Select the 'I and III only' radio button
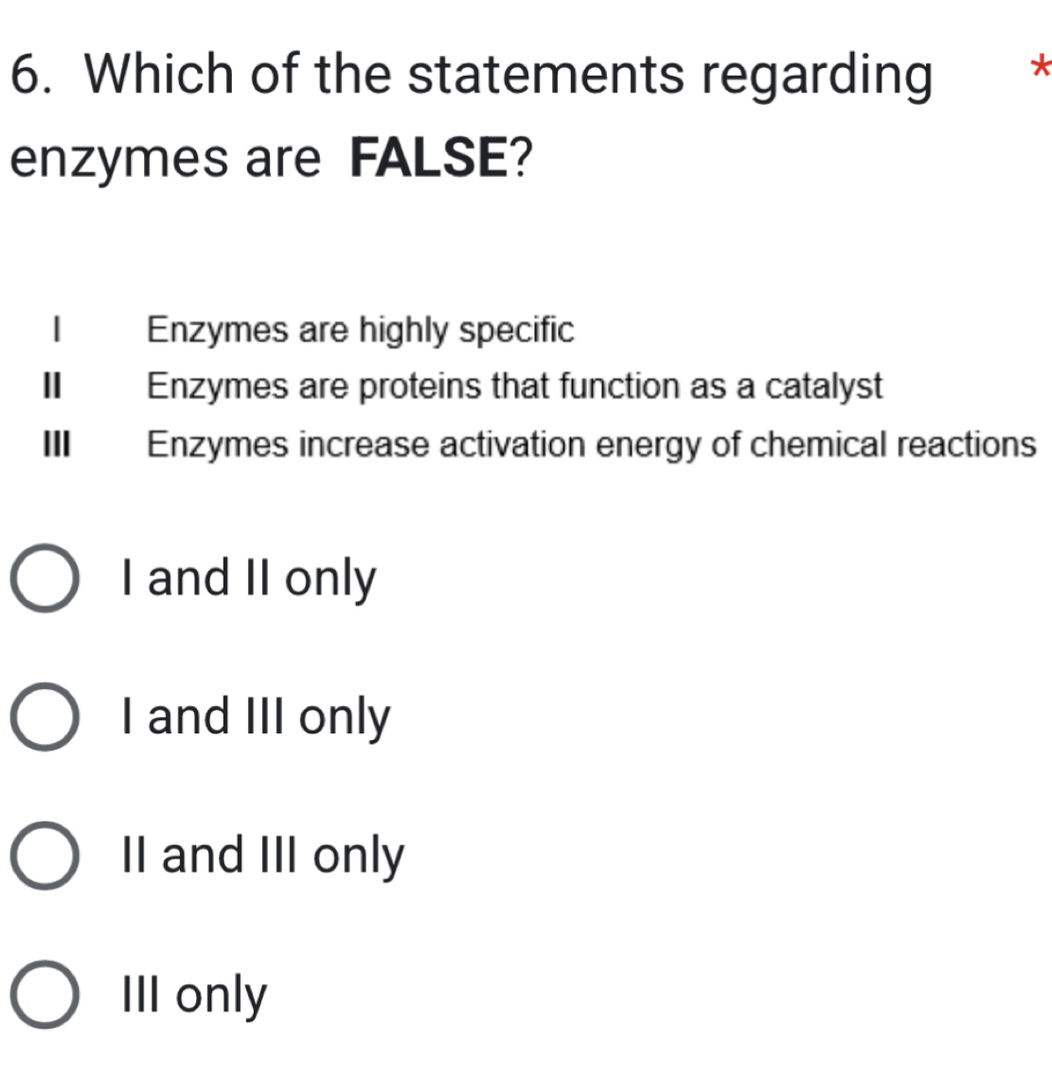The image size is (1052, 1076). coord(43,717)
